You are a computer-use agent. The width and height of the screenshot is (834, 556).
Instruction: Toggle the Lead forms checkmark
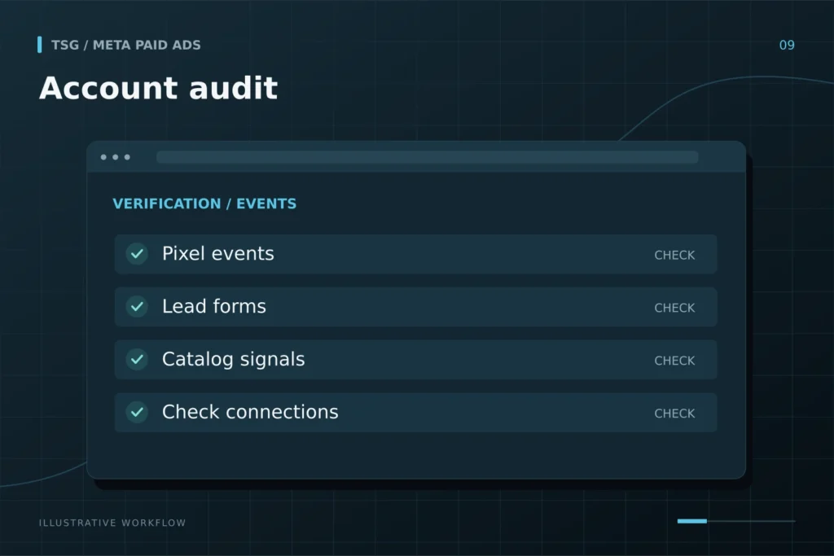(137, 307)
